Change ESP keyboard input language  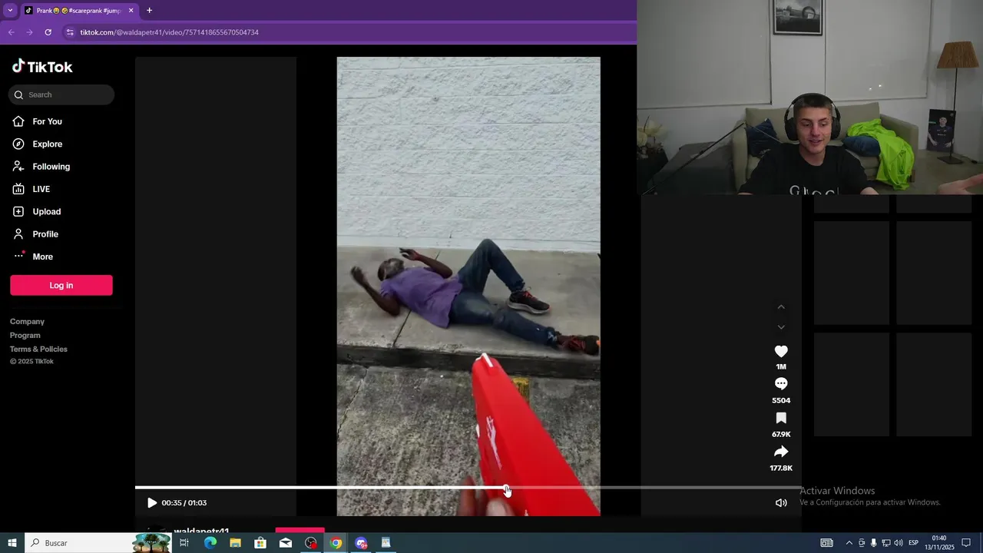pos(913,543)
